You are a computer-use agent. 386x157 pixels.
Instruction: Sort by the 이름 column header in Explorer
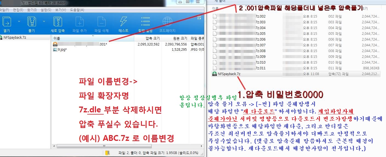point(215,8)
